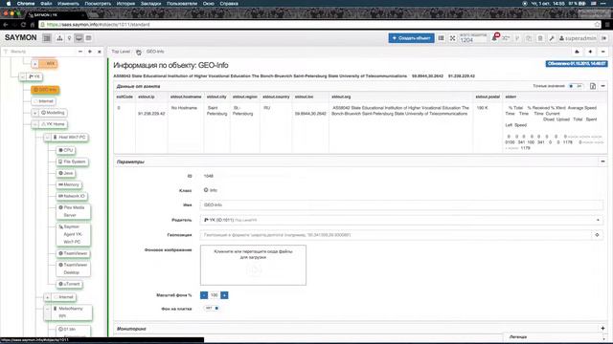Expand the Мониторинг section

point(602,329)
